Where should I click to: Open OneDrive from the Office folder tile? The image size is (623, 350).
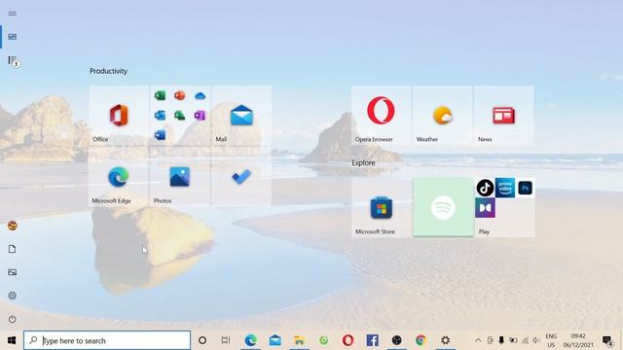pyautogui.click(x=200, y=95)
